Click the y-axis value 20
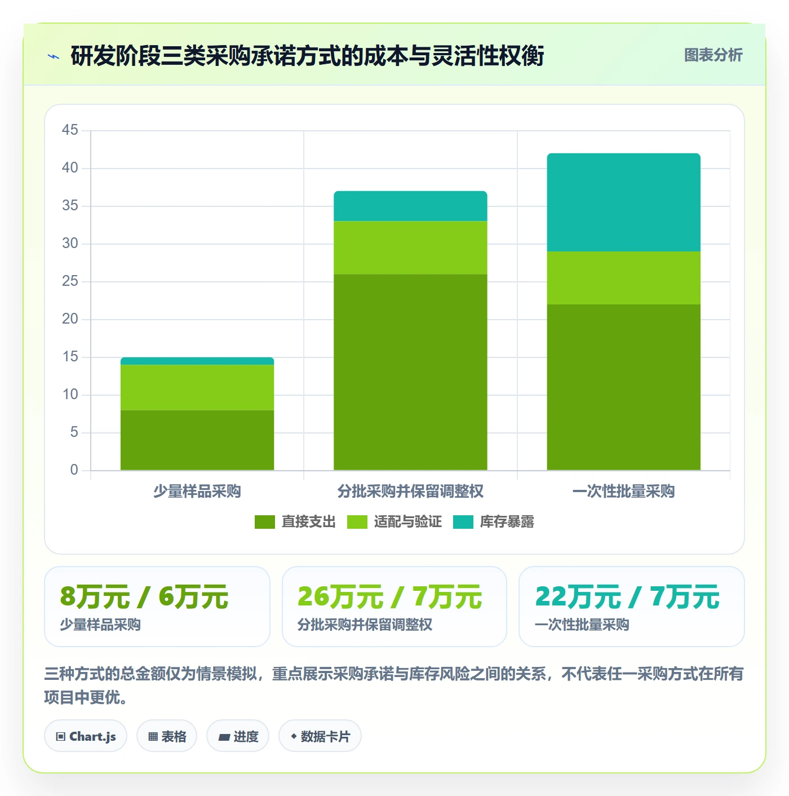Viewport: 789px width, 796px height. point(70,319)
